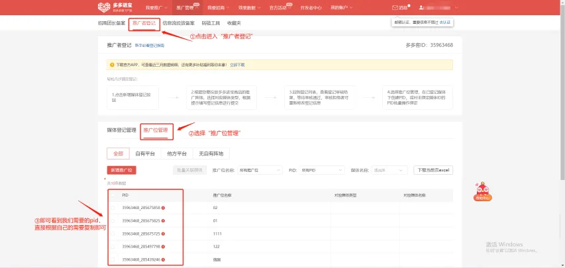
Task: Open the 收藏夹 sub-tab
Action: (234, 23)
